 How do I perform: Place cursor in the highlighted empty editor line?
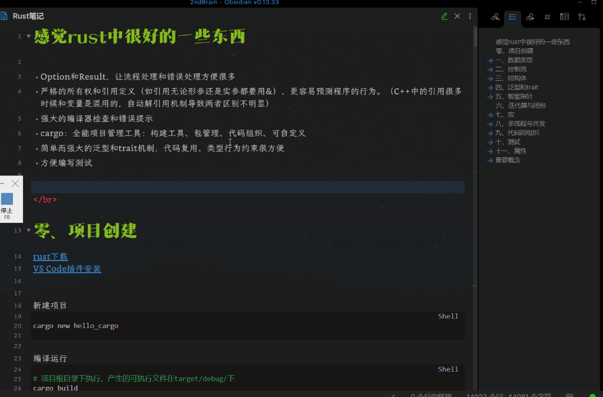248,187
